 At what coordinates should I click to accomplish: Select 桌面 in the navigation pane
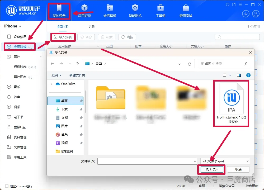[65, 101]
